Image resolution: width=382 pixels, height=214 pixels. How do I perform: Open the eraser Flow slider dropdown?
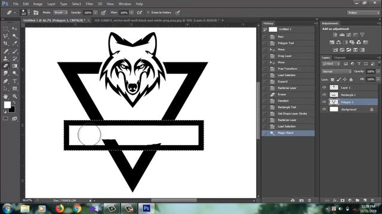point(131,12)
